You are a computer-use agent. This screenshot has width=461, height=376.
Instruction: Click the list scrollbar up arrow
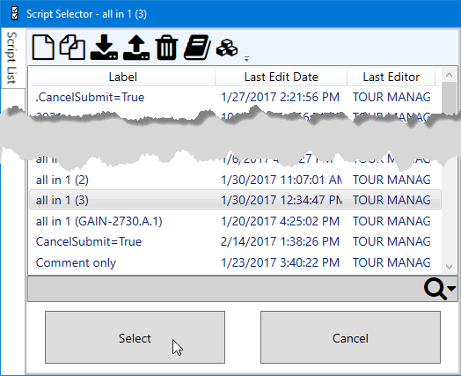pos(449,75)
